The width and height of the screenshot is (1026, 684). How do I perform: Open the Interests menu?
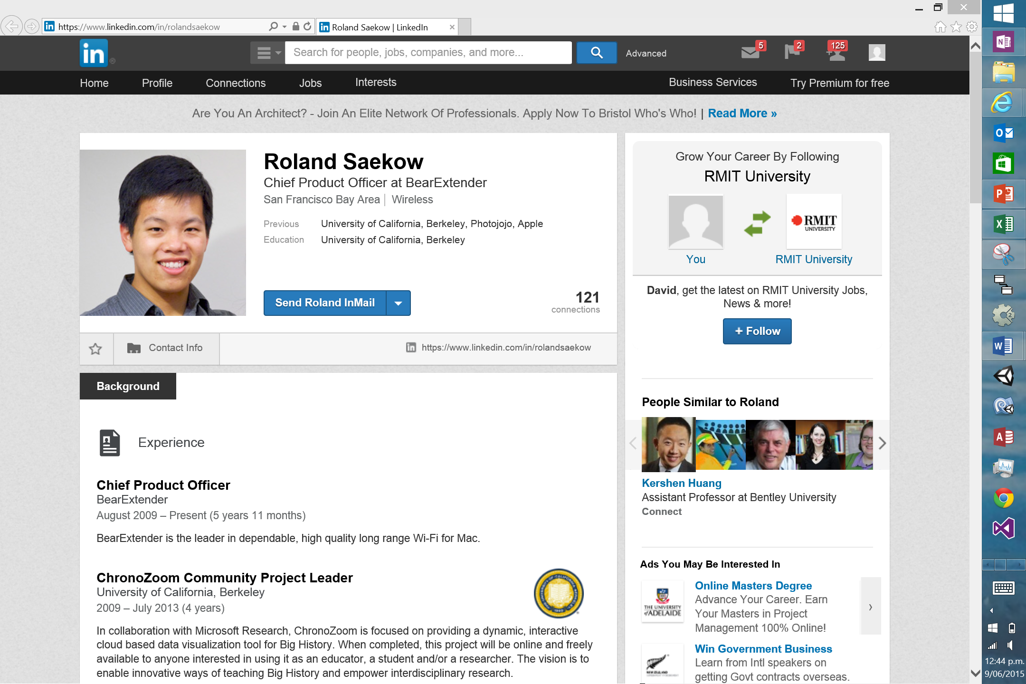[376, 82]
